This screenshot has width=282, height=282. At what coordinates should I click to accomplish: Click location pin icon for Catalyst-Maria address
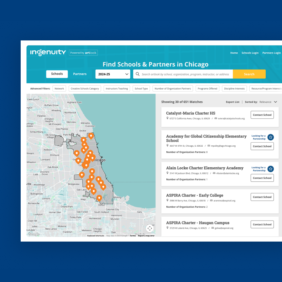click(167, 118)
